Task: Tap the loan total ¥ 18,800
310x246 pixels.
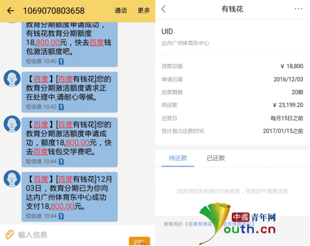Action: 291,66
